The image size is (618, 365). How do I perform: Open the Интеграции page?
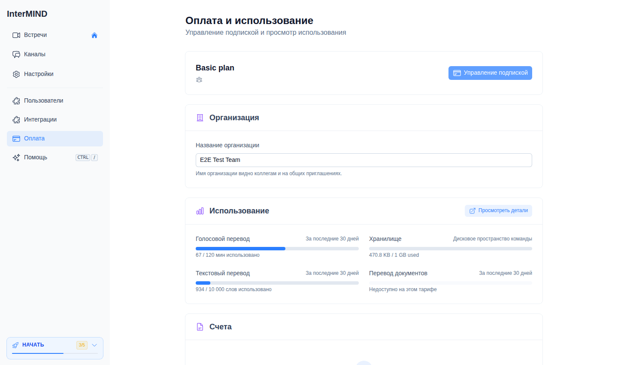pos(55,120)
